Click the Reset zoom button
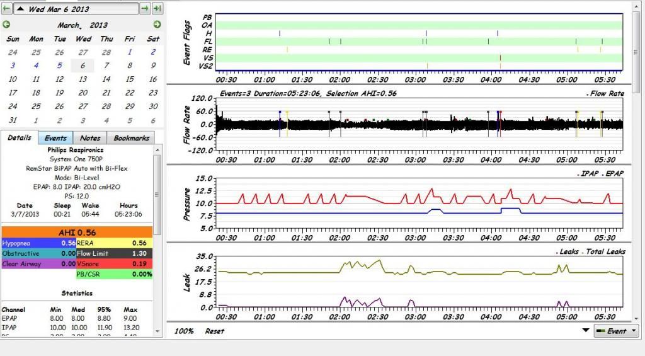This screenshot has height=356, width=645. 215,331
